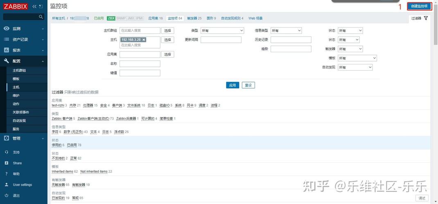The width and height of the screenshot is (438, 204).
Task: Click the list icon for 资产记录
Action: pyautogui.click(x=7, y=39)
